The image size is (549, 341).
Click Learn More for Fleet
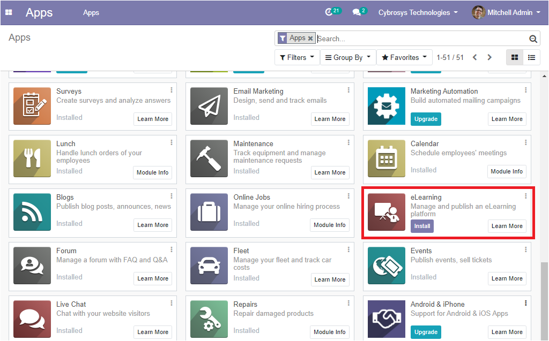(x=330, y=279)
